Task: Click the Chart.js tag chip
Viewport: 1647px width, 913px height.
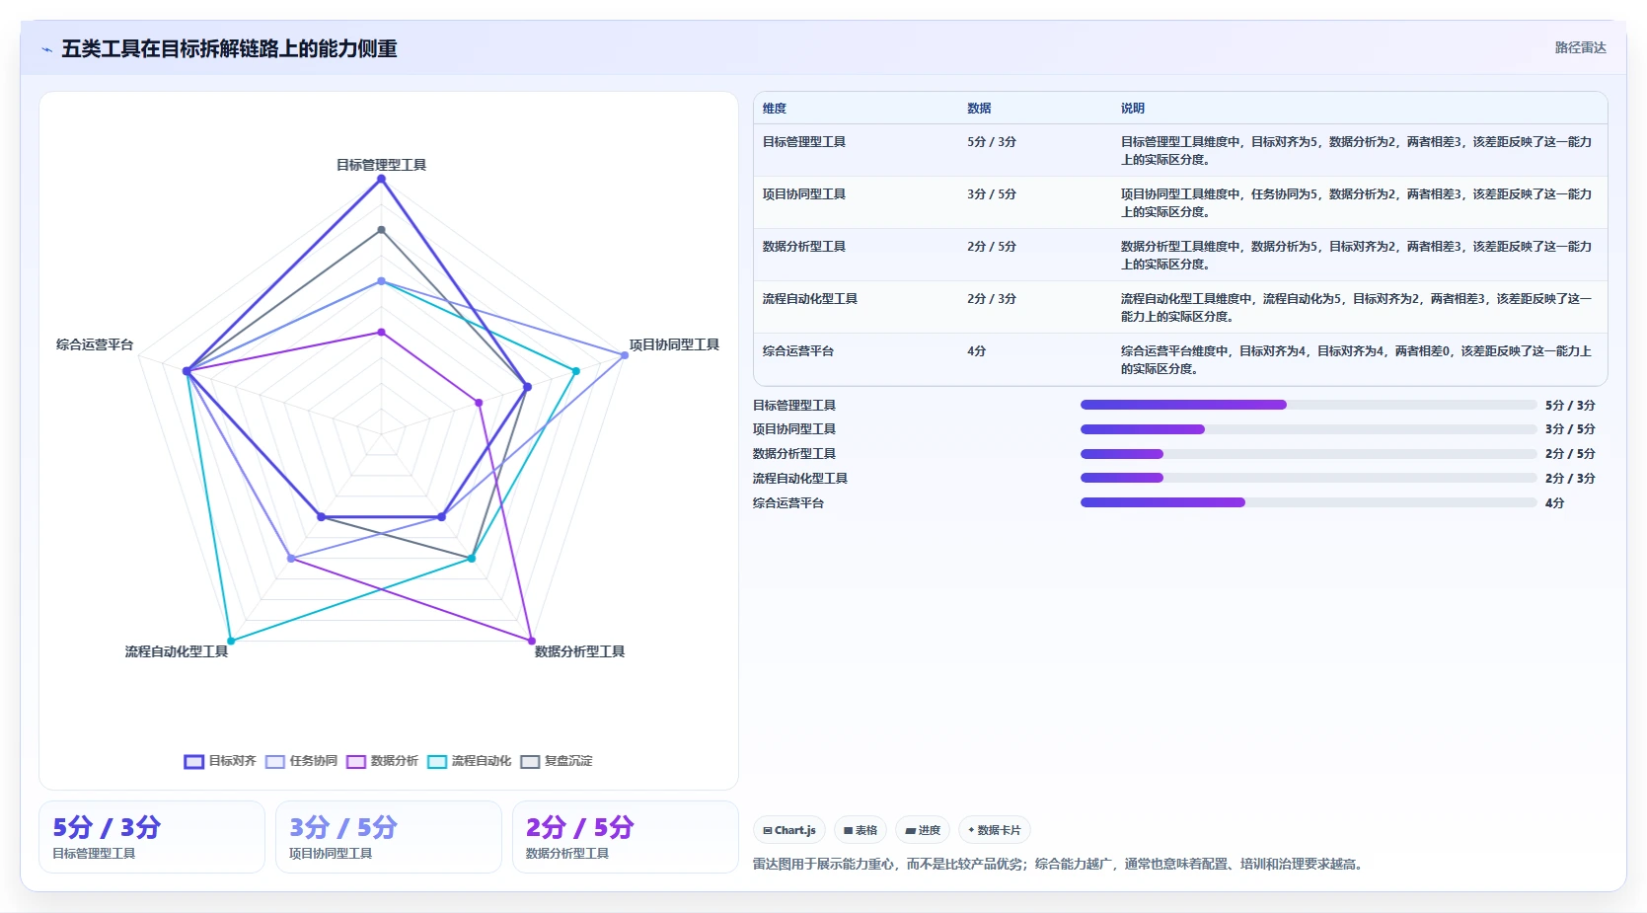Action: click(789, 830)
